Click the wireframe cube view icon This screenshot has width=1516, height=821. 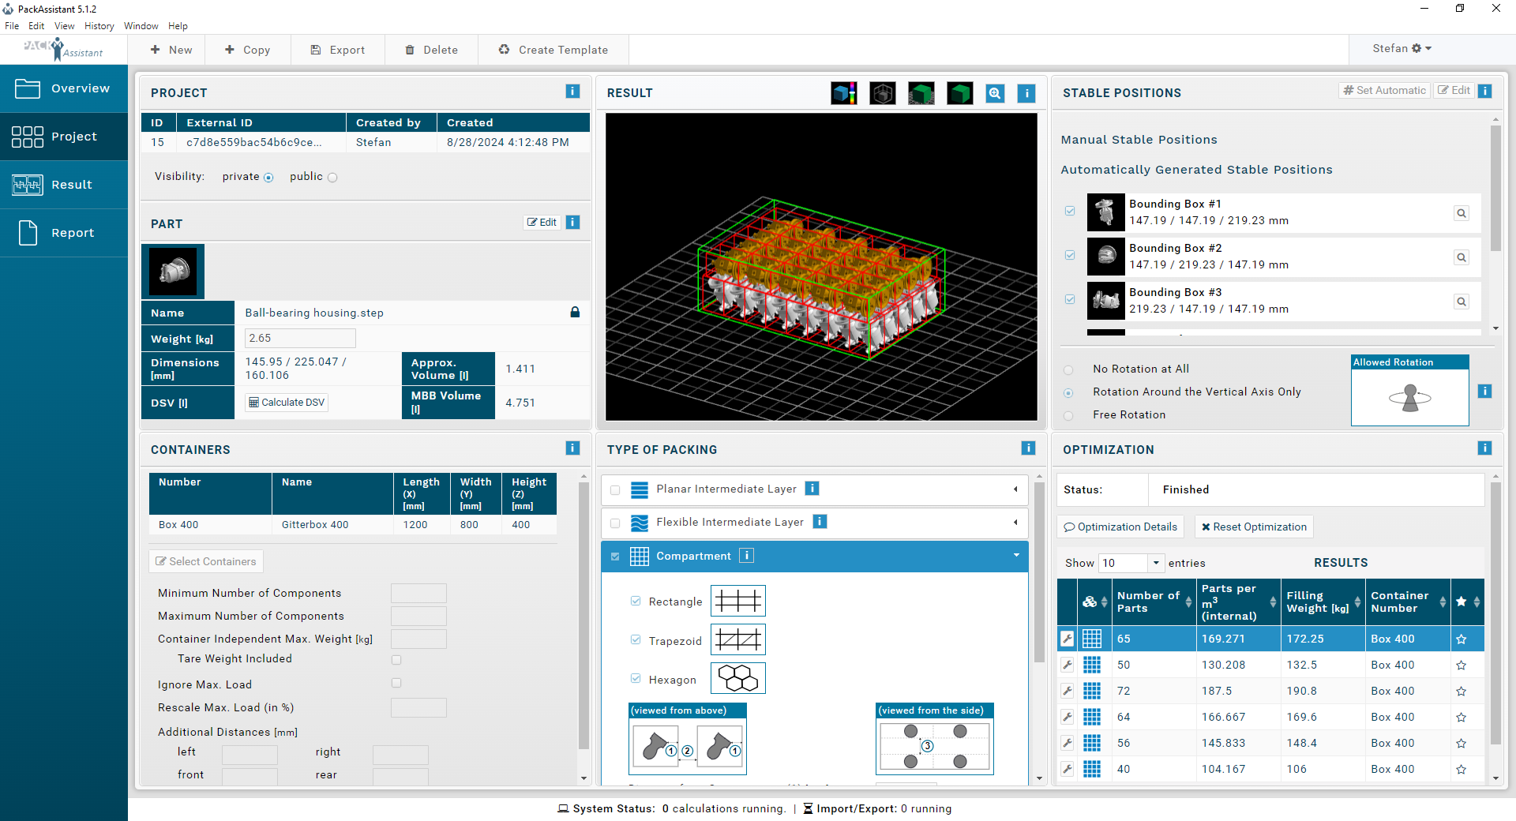(x=882, y=93)
